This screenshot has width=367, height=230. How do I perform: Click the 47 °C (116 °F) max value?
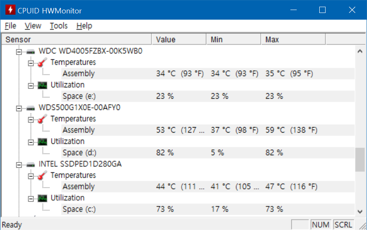(x=291, y=187)
